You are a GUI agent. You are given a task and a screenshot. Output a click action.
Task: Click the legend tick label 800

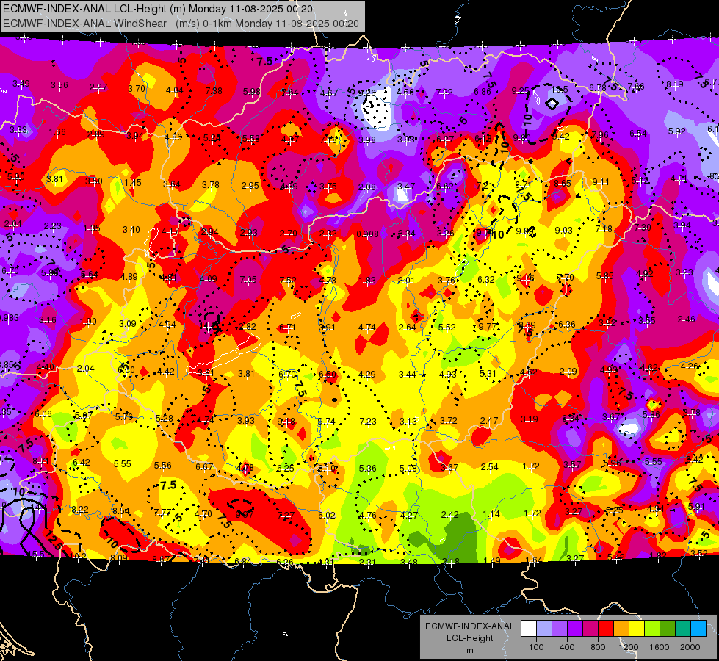598,647
